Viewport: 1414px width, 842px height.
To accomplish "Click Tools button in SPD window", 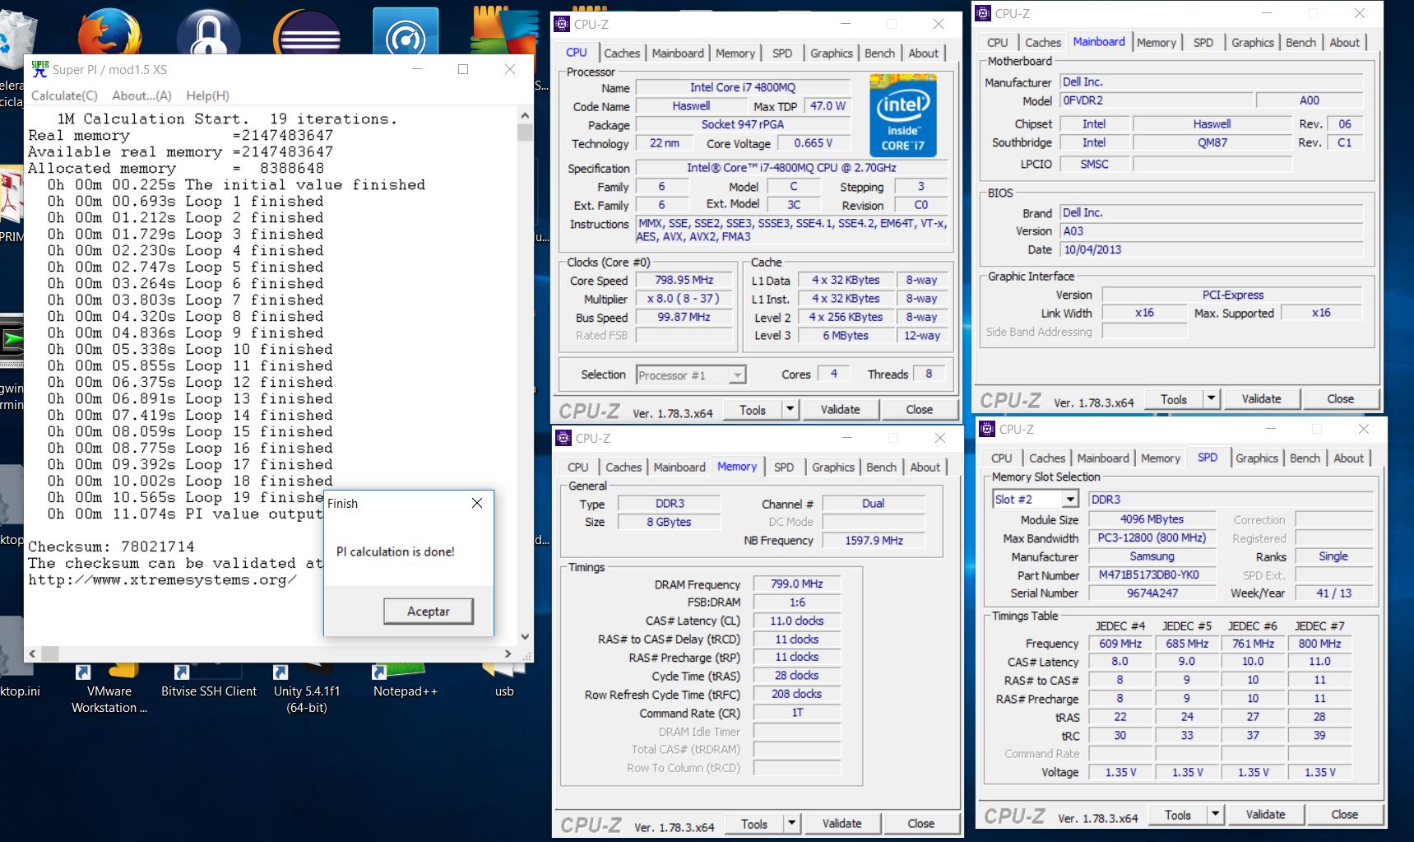I will click(1177, 814).
